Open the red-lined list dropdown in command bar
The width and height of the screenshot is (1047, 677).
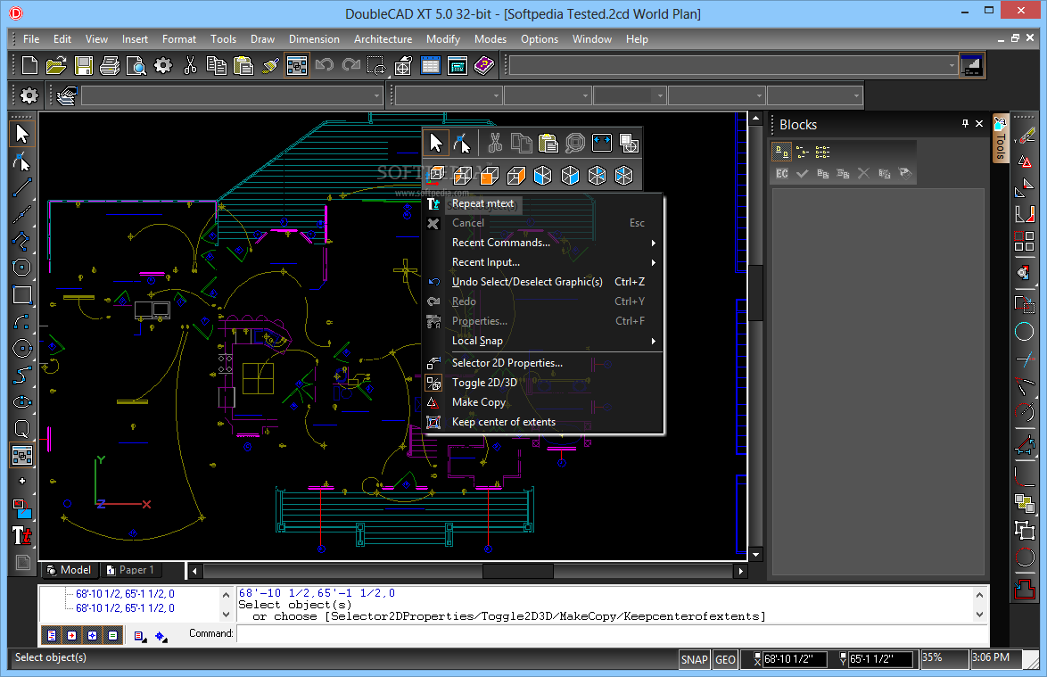click(x=139, y=636)
